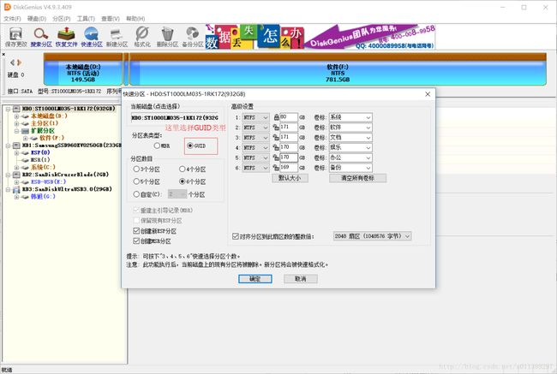Click the size field of partition 6 (169 GB)
The image size is (557, 374).
[288, 168]
